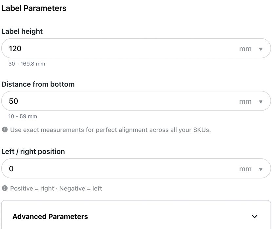Focus the Distance from bottom field showing 50
This screenshot has width=272, height=229.
pos(115,101)
